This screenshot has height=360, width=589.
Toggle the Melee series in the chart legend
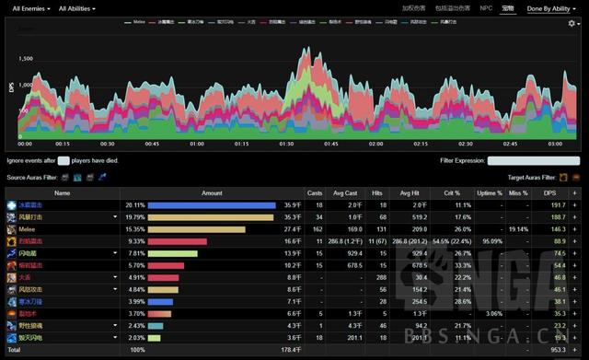135,22
